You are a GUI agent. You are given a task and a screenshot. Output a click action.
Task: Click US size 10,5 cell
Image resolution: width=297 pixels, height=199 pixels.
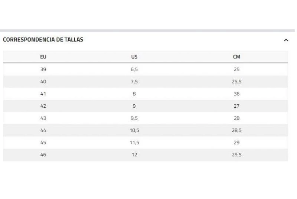click(x=134, y=130)
